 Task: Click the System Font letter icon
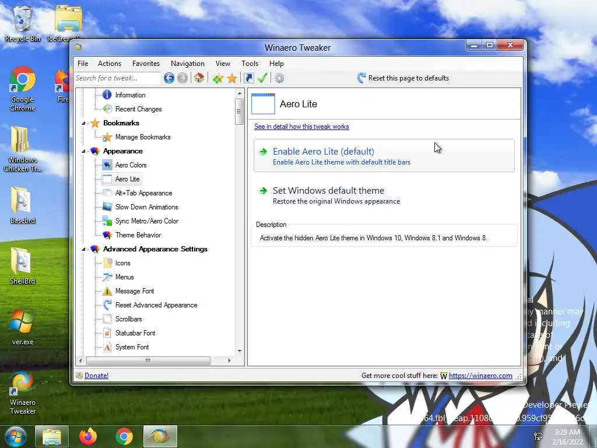tap(107, 347)
